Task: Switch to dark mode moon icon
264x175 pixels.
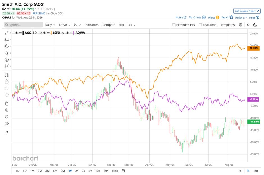Action: (x=255, y=25)
